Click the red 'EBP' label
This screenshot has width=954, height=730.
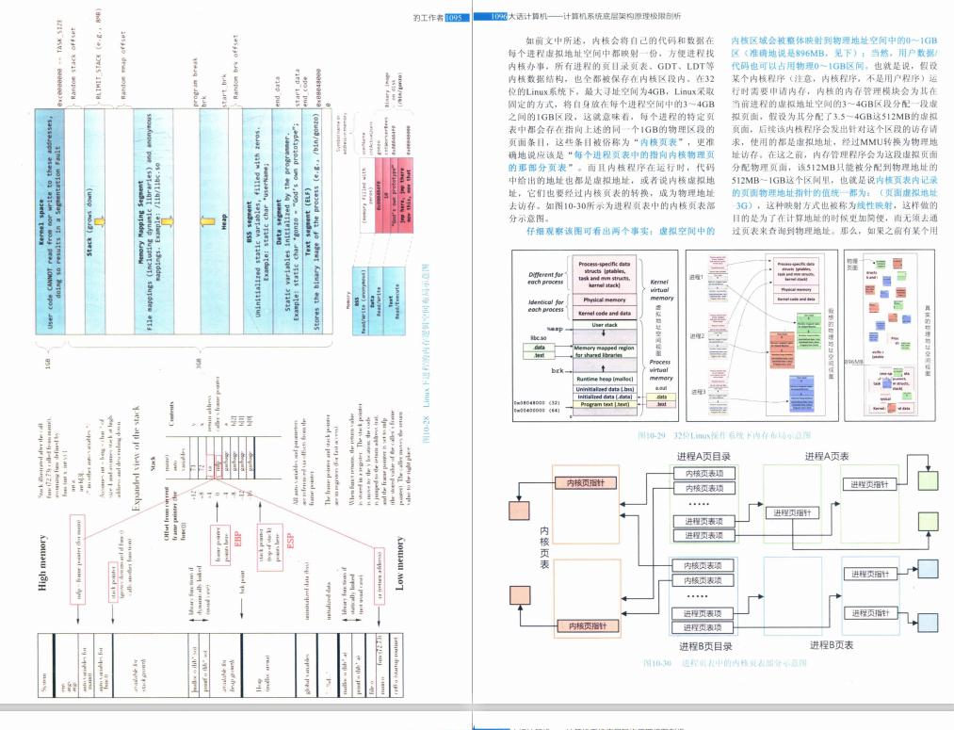tap(238, 540)
